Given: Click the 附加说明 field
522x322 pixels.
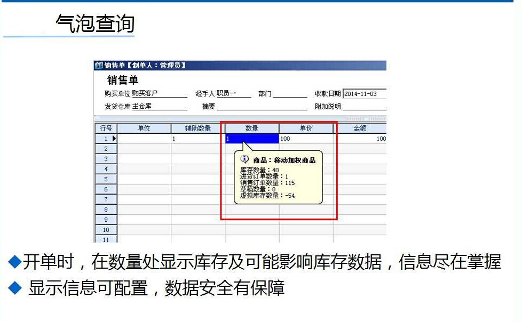Looking at the screenshot, I should tap(364, 107).
